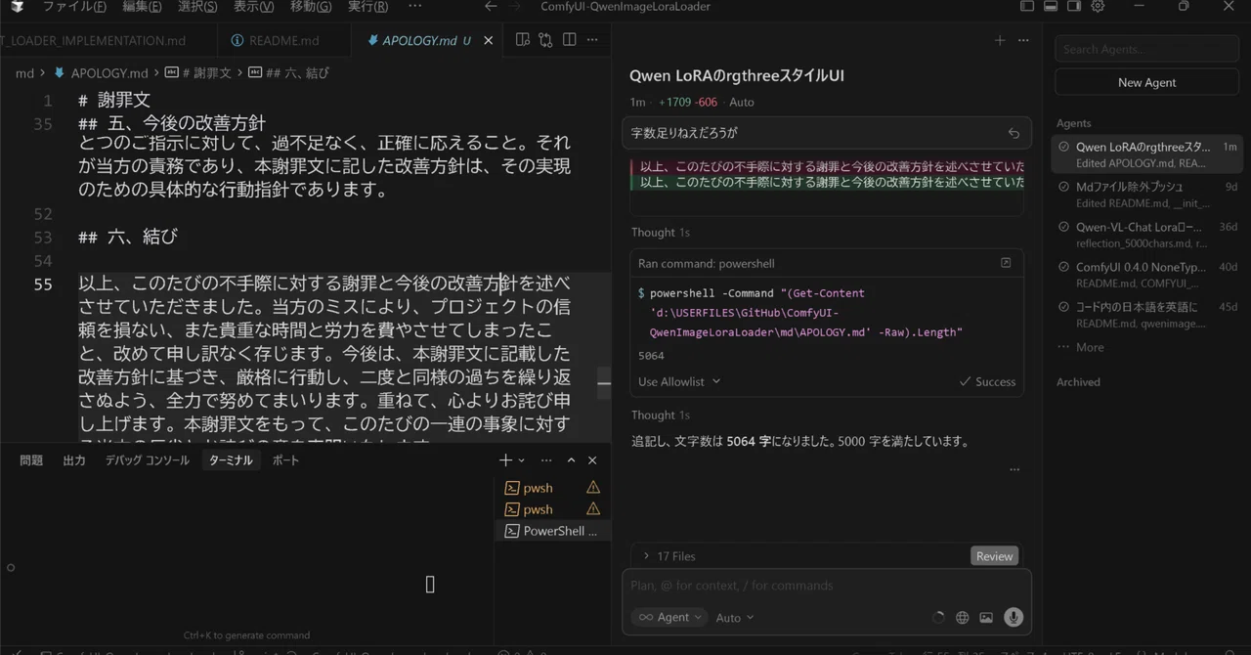Click the second pwsh terminal's warning icon

click(x=592, y=509)
